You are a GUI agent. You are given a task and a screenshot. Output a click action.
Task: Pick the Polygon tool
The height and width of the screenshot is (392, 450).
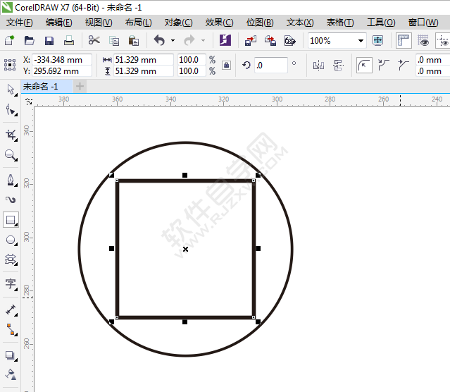point(11,261)
